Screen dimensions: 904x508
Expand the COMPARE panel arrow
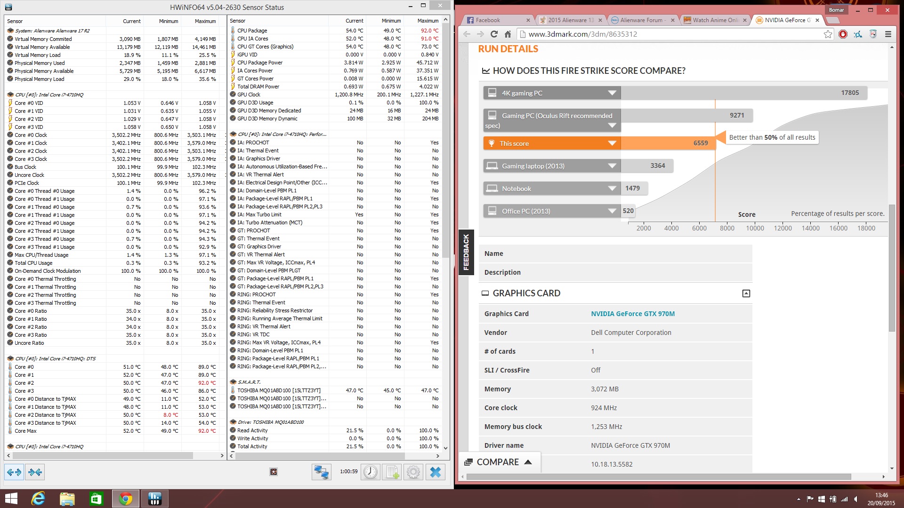pyautogui.click(x=528, y=462)
